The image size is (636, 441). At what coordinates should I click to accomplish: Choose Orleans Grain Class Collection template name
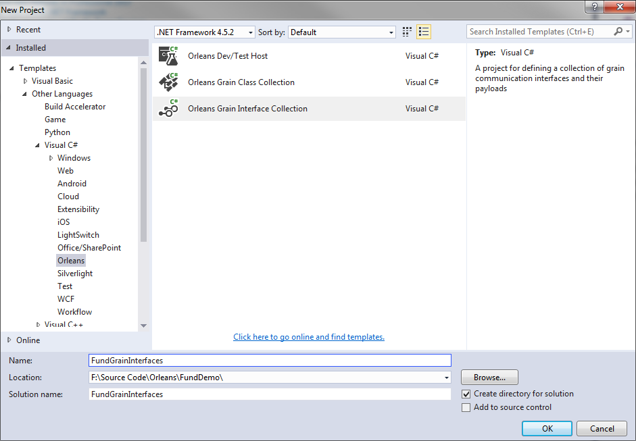pos(241,82)
